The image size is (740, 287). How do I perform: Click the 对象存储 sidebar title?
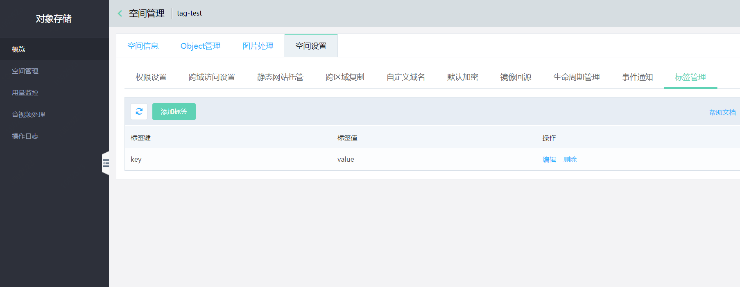pyautogui.click(x=54, y=19)
